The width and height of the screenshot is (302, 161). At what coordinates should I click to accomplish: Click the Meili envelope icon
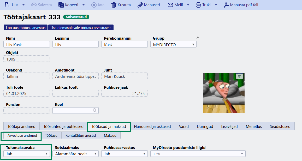(170, 5)
